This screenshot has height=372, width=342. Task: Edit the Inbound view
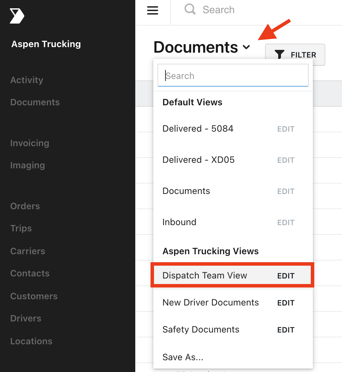click(286, 222)
